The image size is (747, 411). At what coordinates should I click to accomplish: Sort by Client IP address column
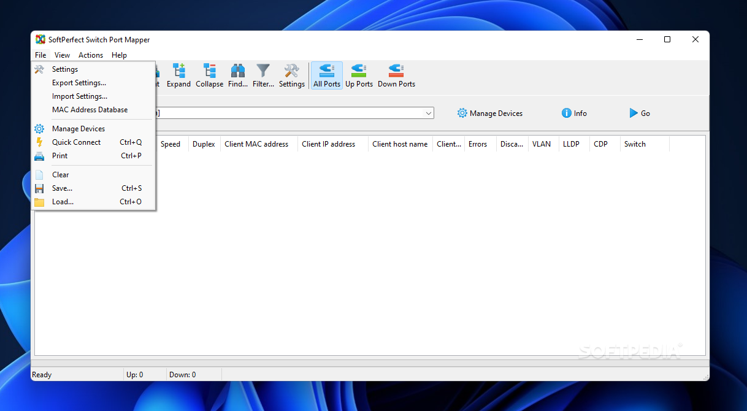[333, 144]
